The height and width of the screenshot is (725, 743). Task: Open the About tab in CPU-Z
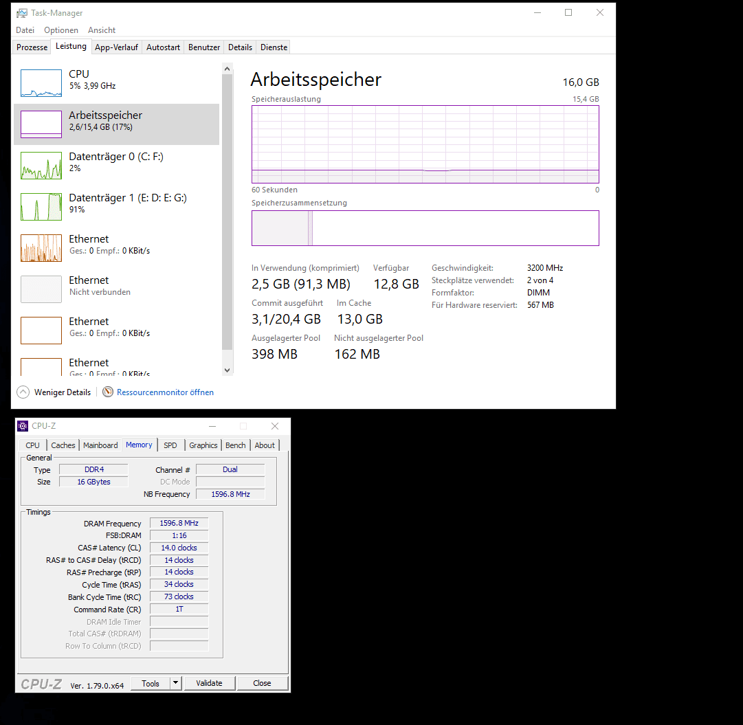265,445
